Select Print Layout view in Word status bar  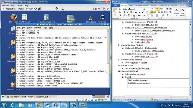[x=152, y=100]
